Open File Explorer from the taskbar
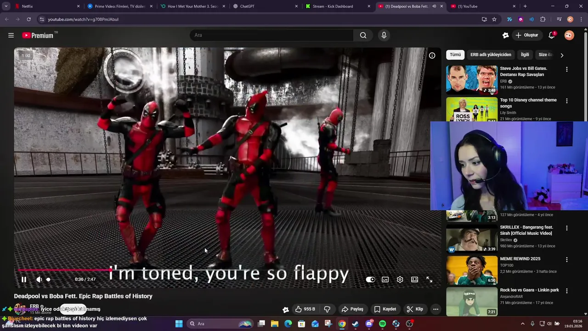The width and height of the screenshot is (588, 331). coord(275,324)
